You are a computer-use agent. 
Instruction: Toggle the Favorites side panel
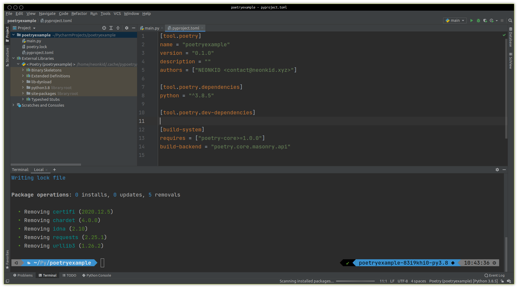pyautogui.click(x=7, y=259)
